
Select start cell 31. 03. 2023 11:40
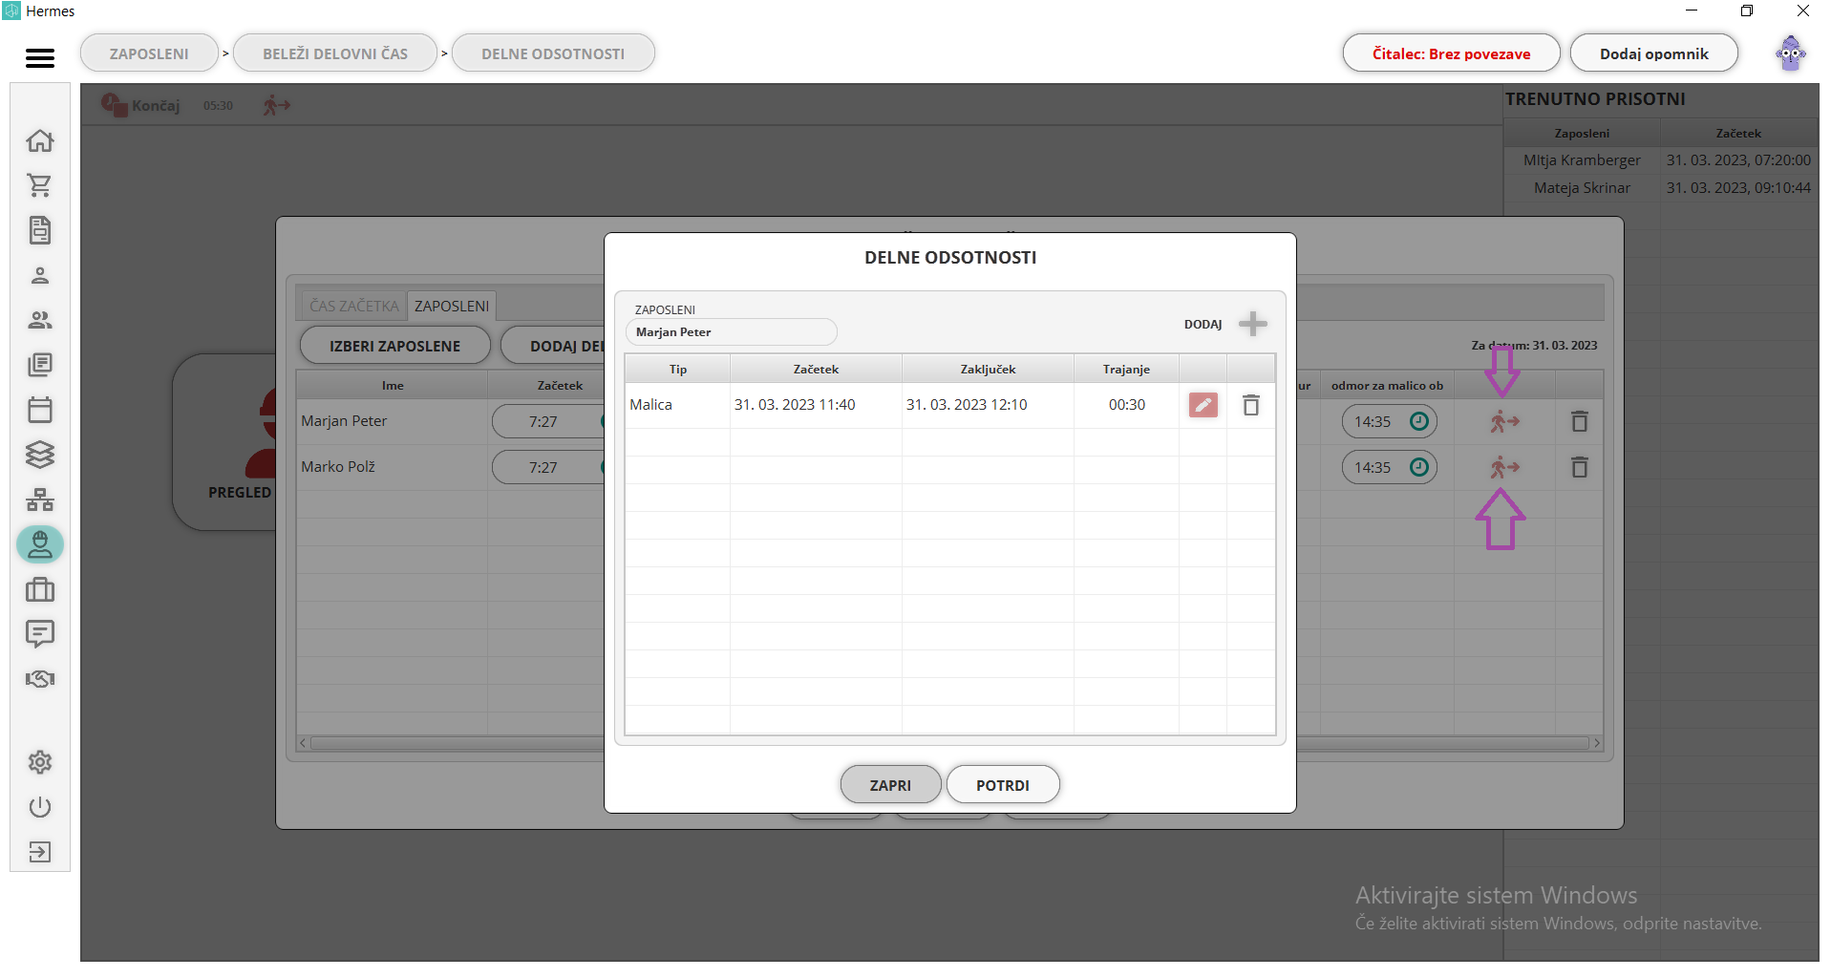tap(816, 405)
